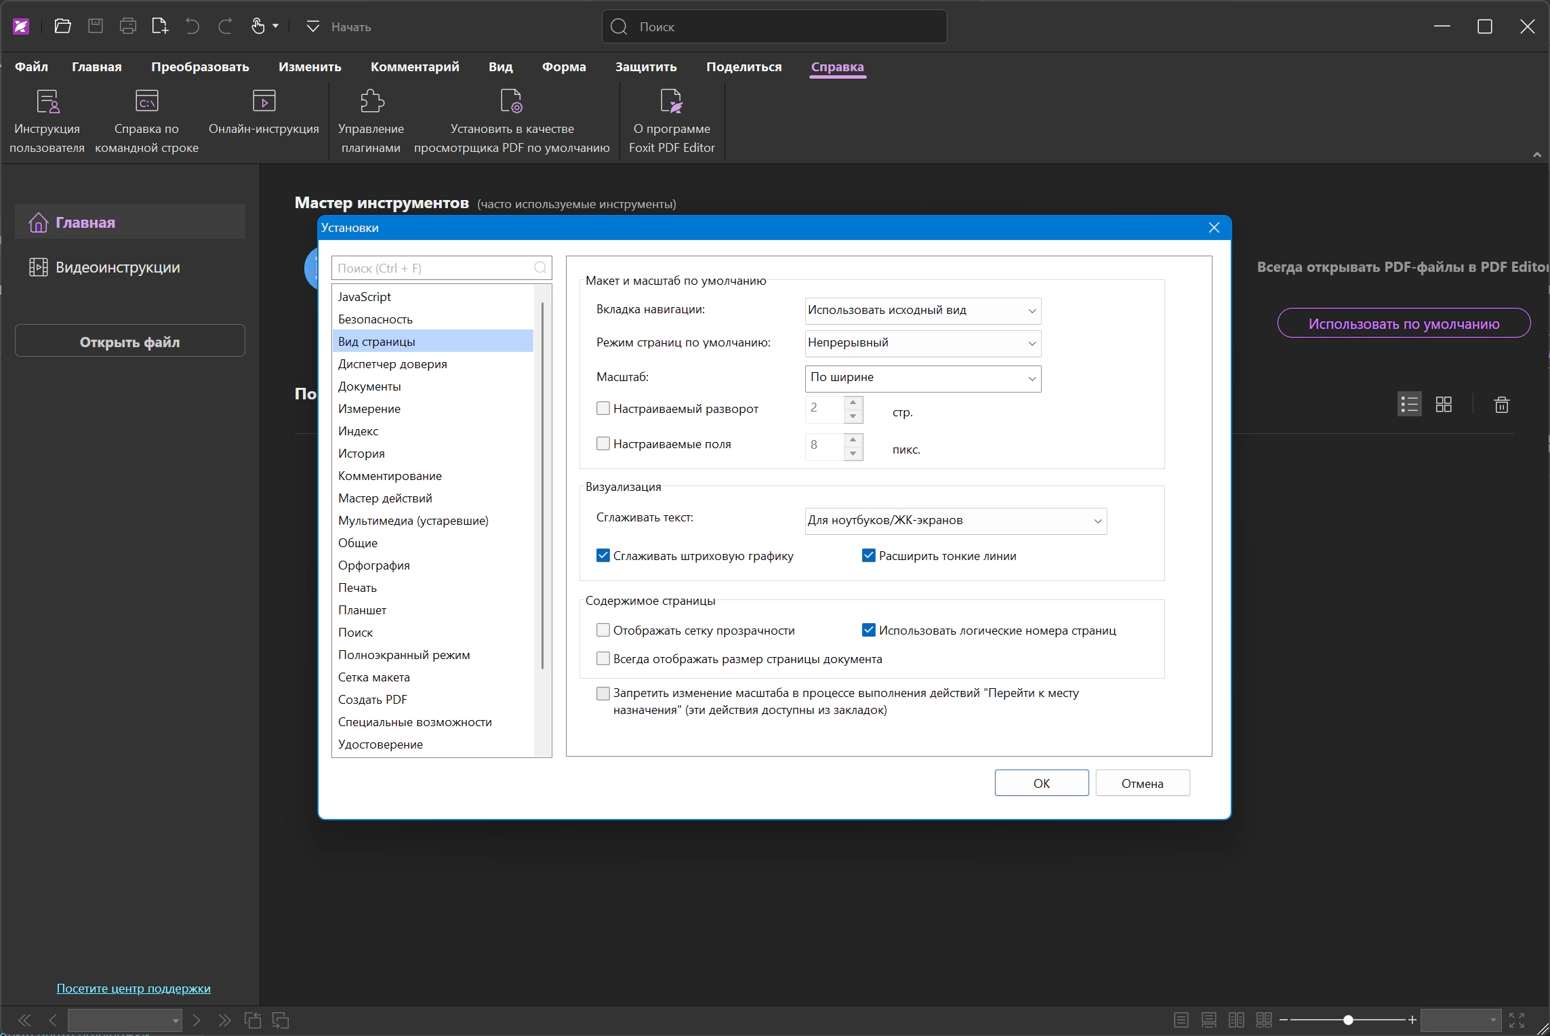Open the Начать quick access dropdown
The height and width of the screenshot is (1036, 1550).
312,26
